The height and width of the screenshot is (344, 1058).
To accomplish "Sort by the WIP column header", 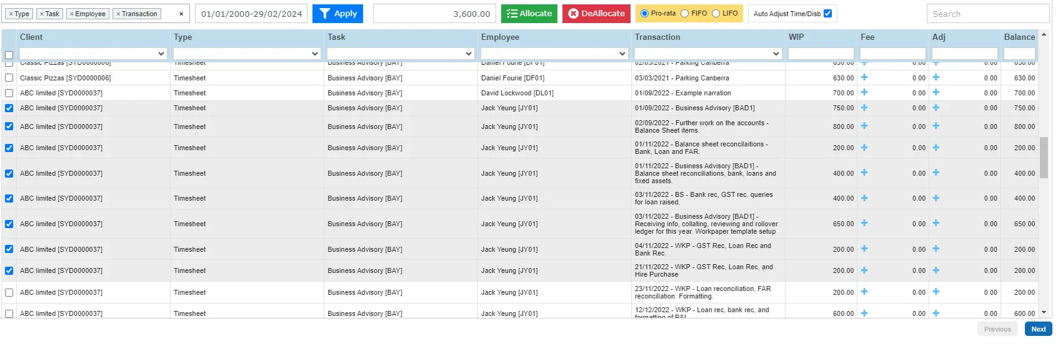I will (x=796, y=37).
